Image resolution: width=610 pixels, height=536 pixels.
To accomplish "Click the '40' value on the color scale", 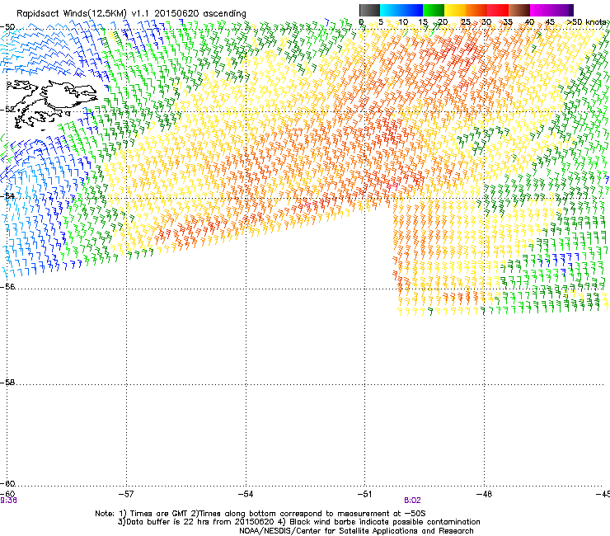I will pos(529,21).
